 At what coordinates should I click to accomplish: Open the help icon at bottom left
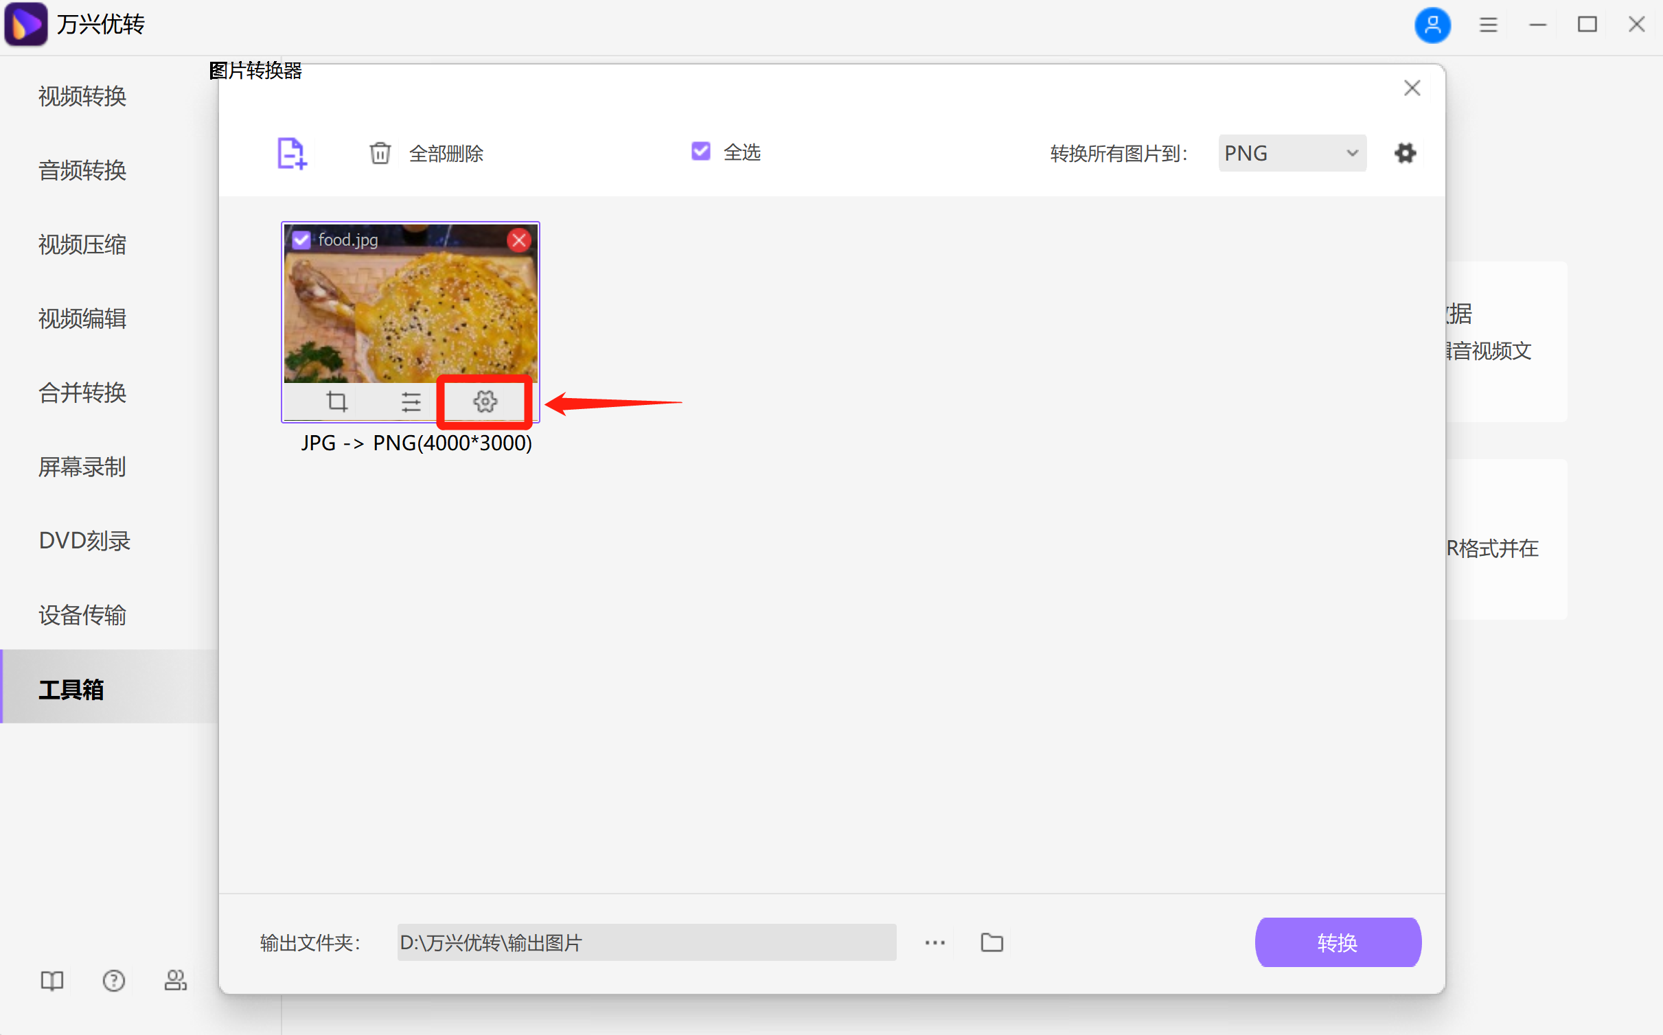(113, 980)
